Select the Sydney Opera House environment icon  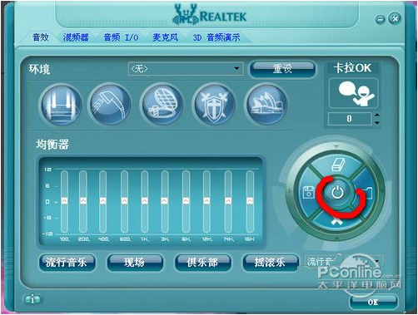(x=266, y=104)
